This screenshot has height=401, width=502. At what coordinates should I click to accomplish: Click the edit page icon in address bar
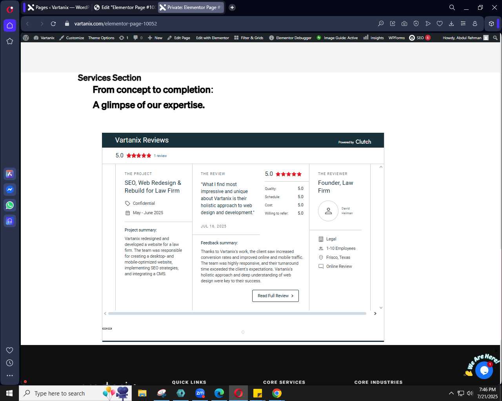point(393,23)
